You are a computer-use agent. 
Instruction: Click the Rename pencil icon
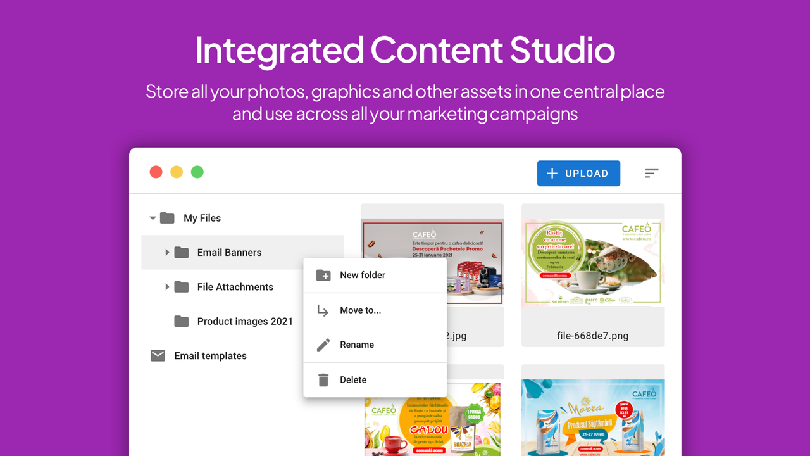[x=323, y=344]
